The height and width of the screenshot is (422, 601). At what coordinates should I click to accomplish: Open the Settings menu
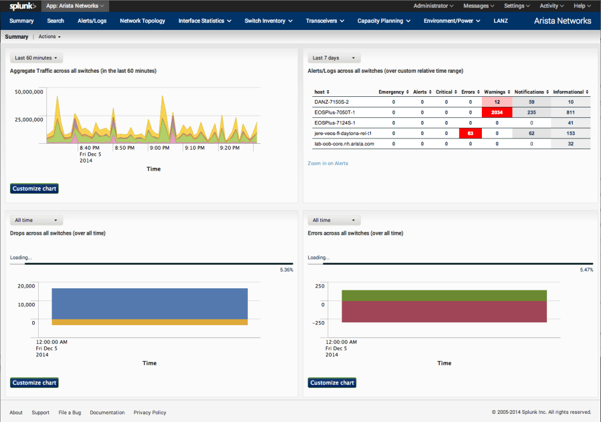coord(517,6)
